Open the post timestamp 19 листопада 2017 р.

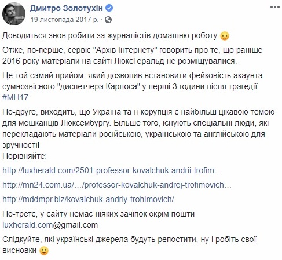pyautogui.click(x=64, y=20)
